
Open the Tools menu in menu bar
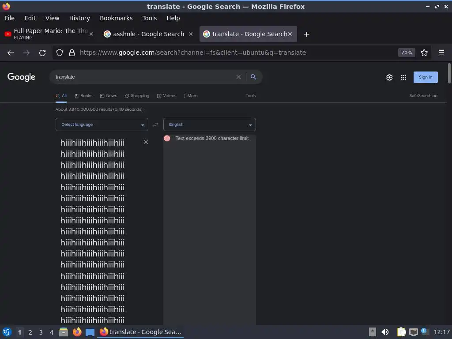tap(149, 18)
